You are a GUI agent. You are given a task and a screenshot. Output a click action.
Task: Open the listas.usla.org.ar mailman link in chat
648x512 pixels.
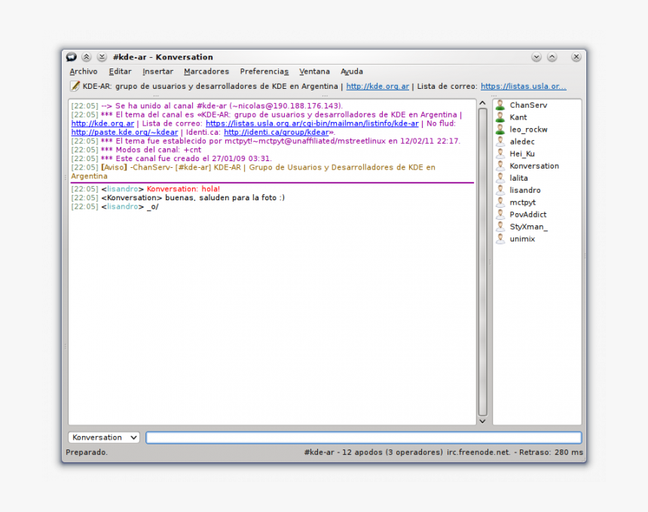click(312, 123)
